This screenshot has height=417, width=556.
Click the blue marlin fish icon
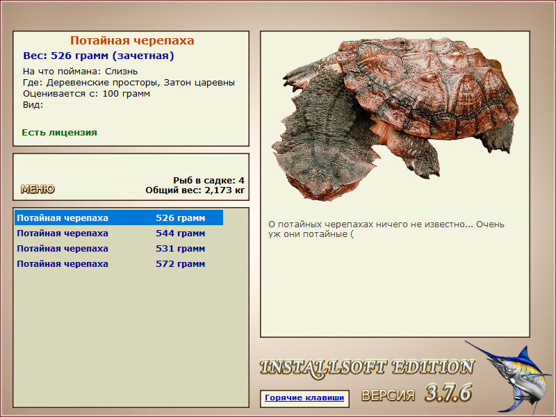(511, 377)
